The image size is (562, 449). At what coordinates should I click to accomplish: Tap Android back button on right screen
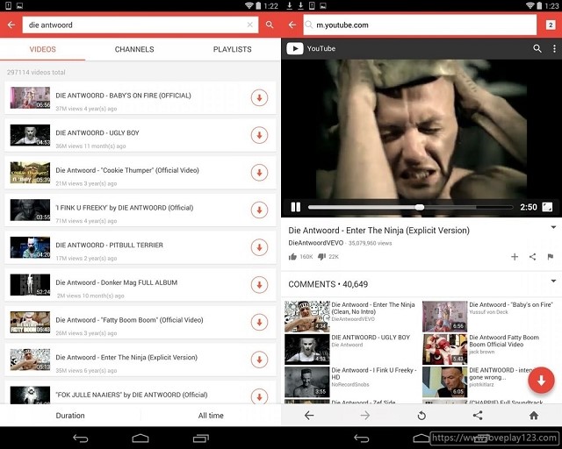pyautogui.click(x=361, y=438)
